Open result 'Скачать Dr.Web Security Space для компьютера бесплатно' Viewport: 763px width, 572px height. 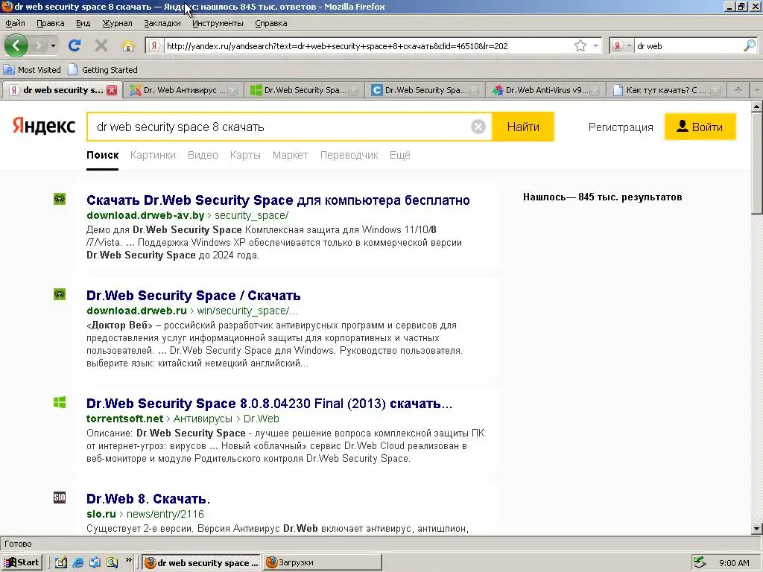(x=278, y=200)
